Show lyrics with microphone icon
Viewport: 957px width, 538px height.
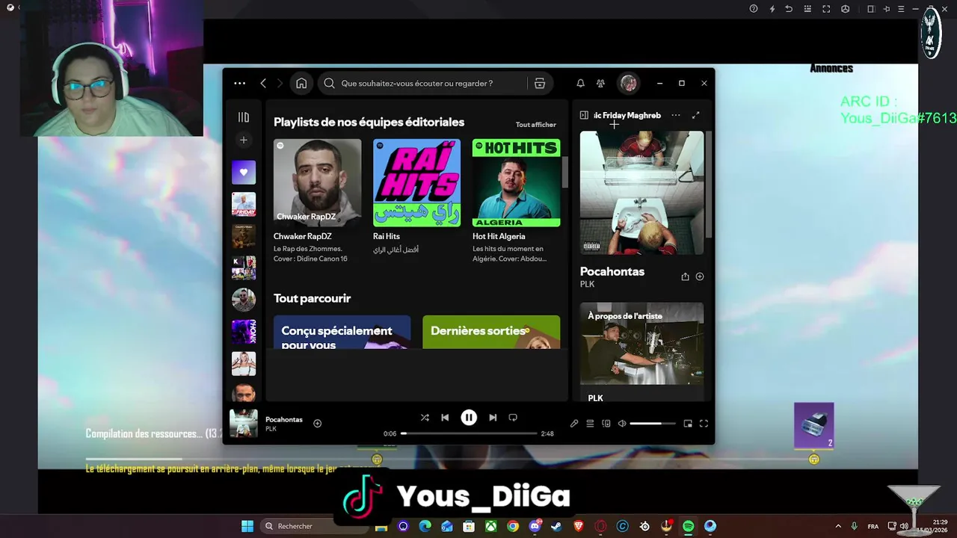pyautogui.click(x=574, y=424)
